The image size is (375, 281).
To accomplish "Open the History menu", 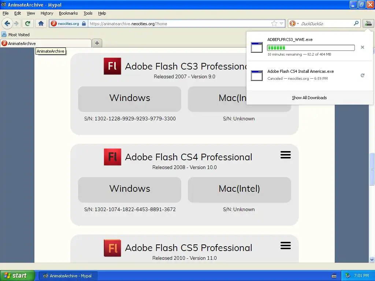I will (47, 13).
